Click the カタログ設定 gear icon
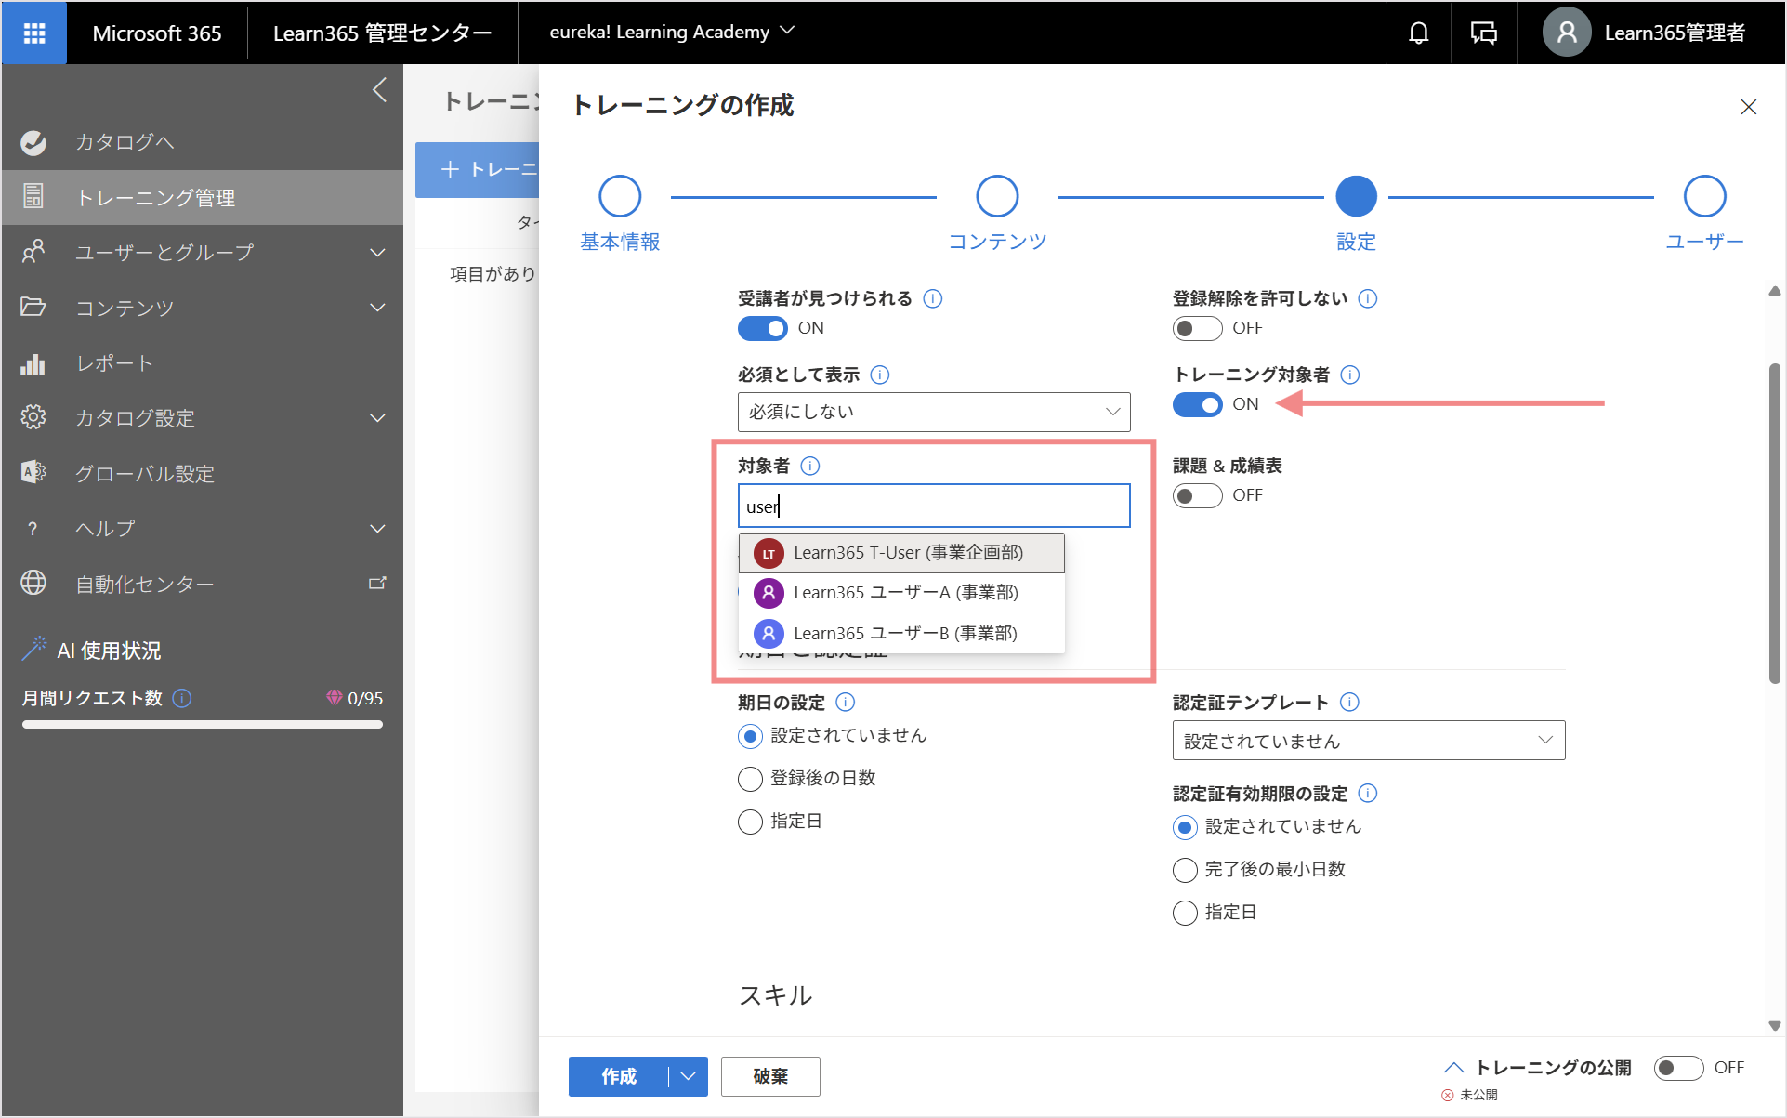The width and height of the screenshot is (1787, 1118). coord(33,417)
